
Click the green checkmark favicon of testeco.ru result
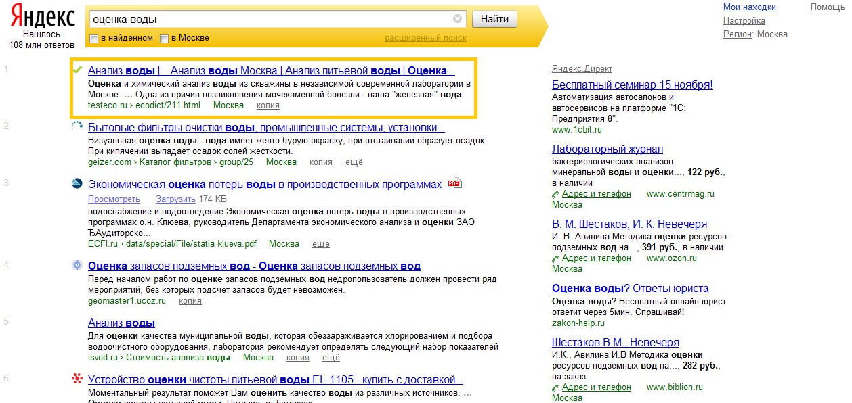pos(77,70)
